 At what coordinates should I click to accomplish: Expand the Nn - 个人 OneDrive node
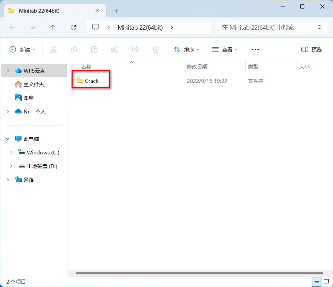point(8,111)
